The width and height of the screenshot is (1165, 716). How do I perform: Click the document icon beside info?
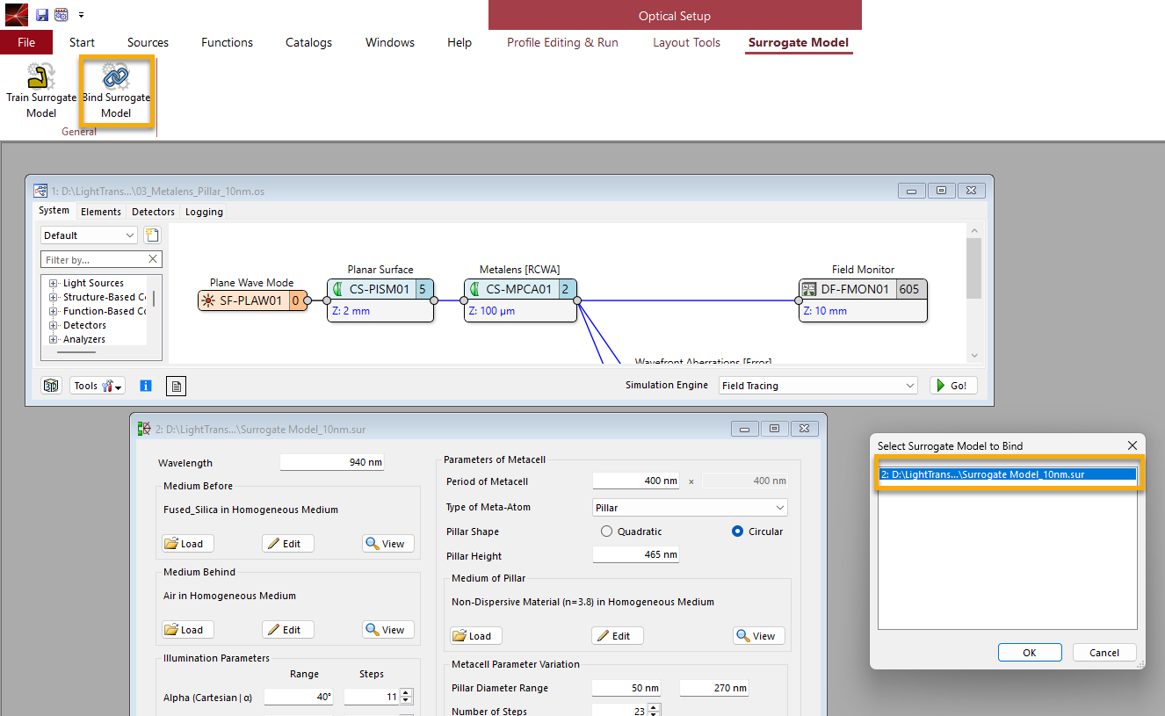(176, 386)
